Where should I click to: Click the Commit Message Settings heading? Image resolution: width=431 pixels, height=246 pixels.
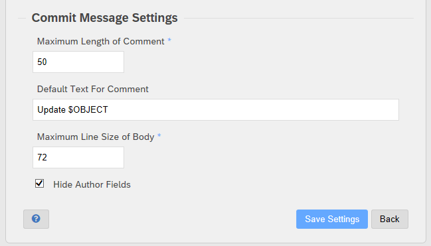pos(104,18)
